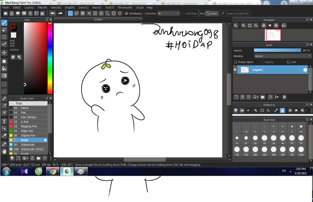
Task: Open Layer1 settings gear
Action: [x=305, y=70]
